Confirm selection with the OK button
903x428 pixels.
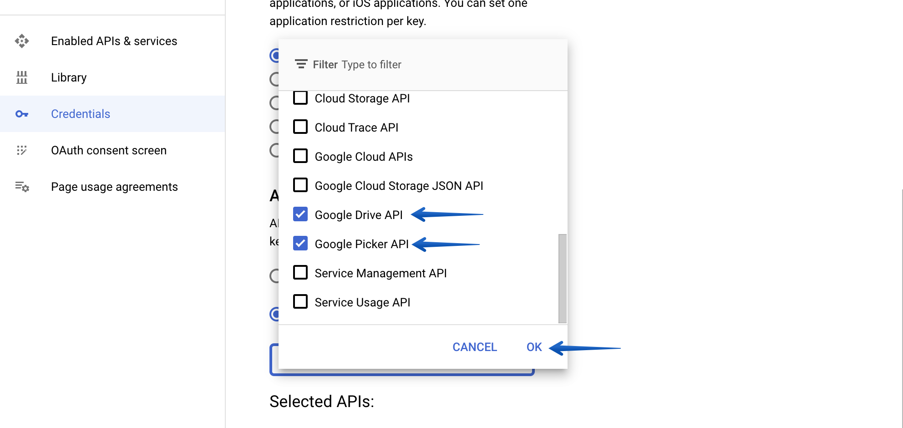(533, 346)
